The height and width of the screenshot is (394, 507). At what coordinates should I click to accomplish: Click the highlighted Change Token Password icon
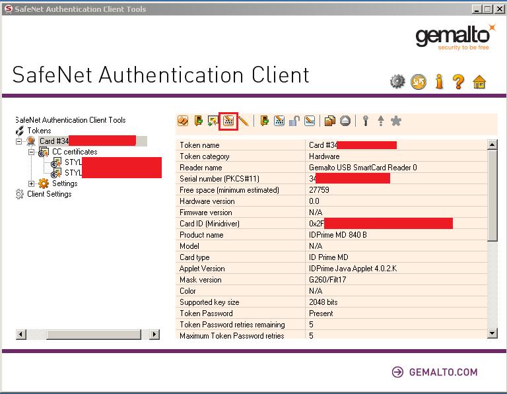tap(228, 121)
